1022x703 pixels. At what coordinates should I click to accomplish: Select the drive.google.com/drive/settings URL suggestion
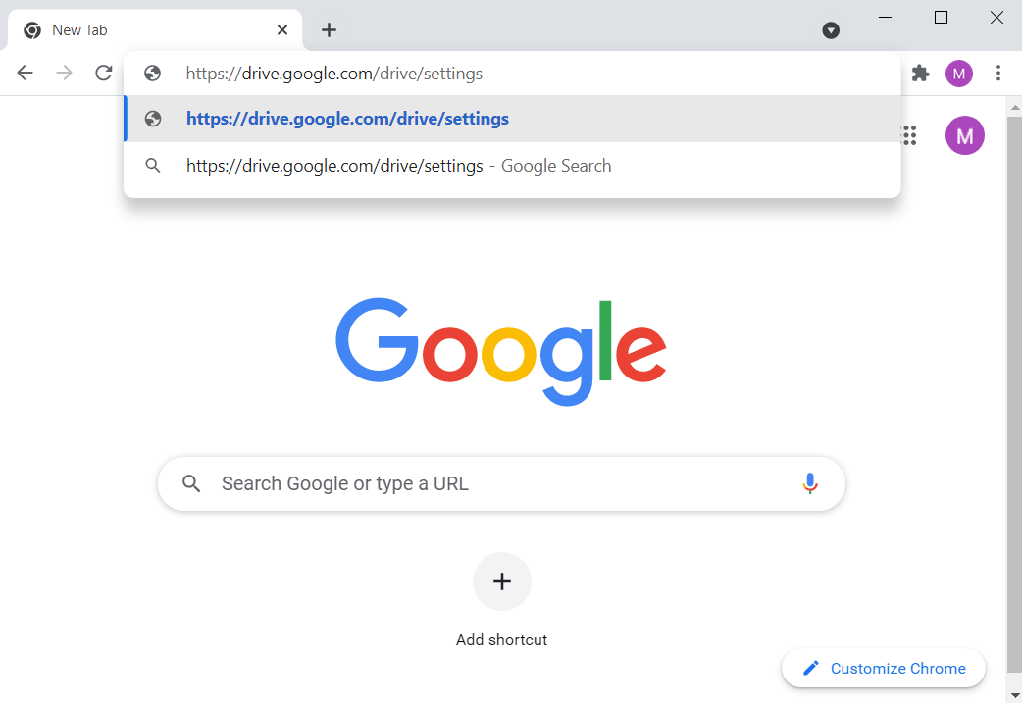347,120
